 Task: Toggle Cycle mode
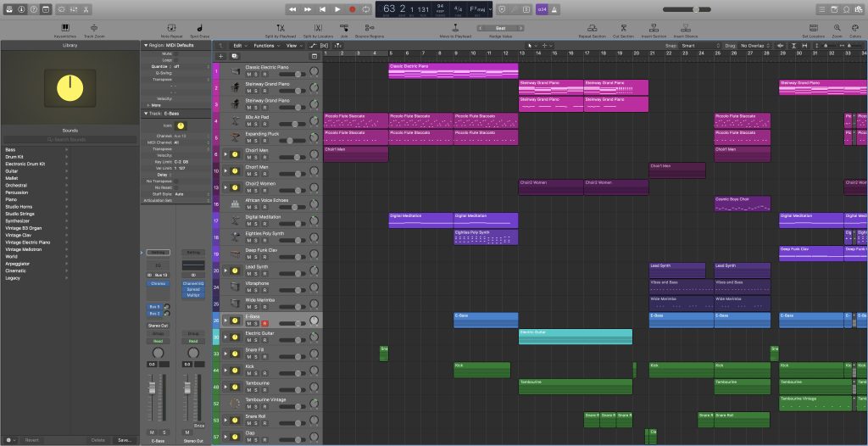366,9
